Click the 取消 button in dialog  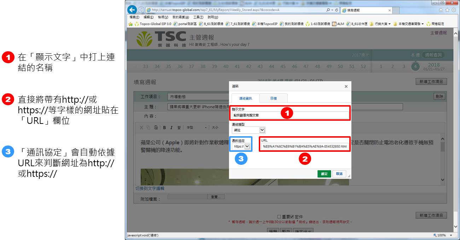pyautogui.click(x=339, y=174)
